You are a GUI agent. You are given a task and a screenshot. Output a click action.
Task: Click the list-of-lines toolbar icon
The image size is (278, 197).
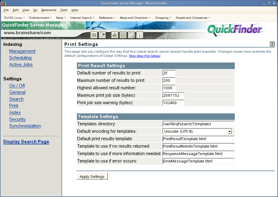(123, 35)
